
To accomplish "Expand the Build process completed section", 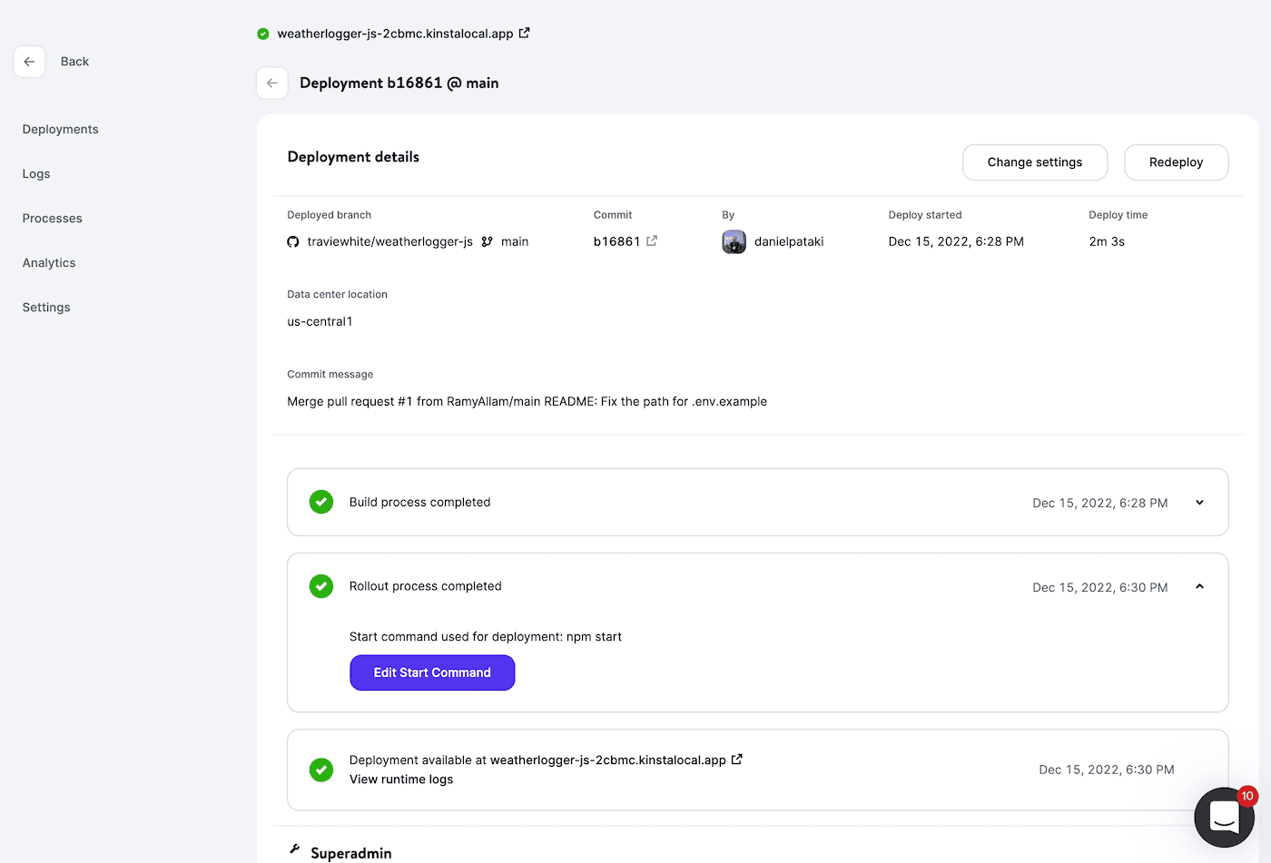I will pos(1199,503).
